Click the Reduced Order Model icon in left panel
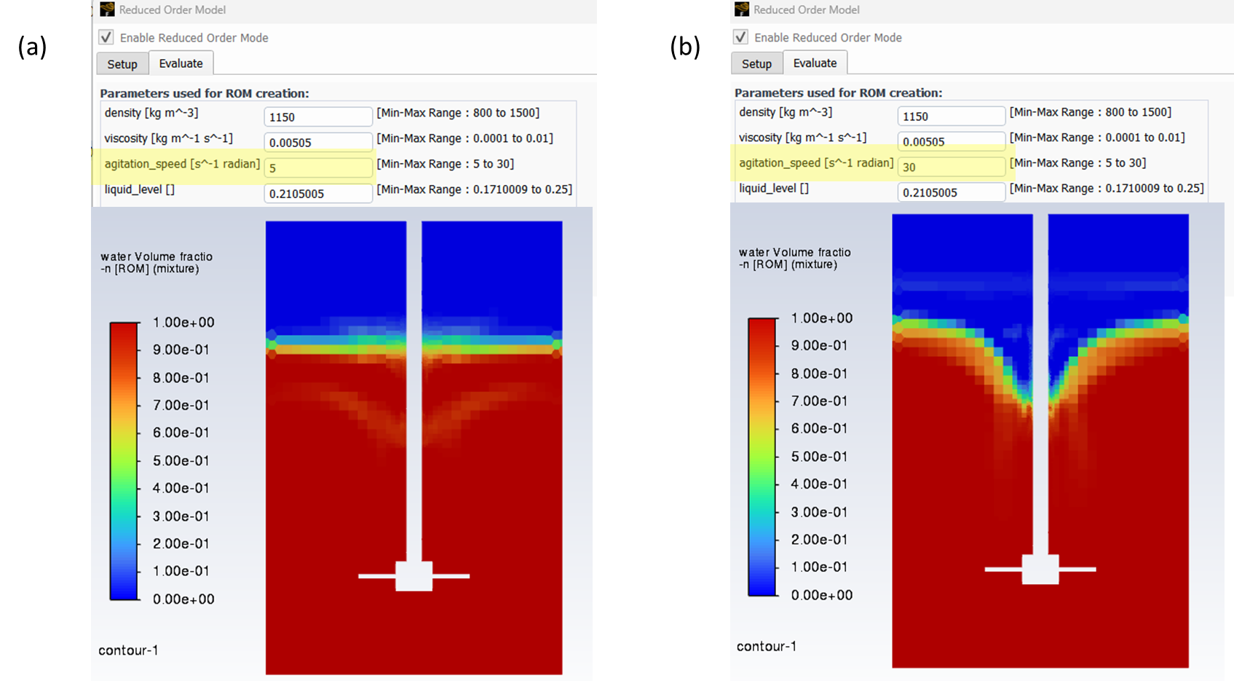The height and width of the screenshot is (681, 1234). pos(107,9)
